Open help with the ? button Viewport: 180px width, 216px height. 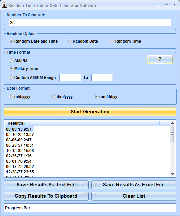(160, 60)
